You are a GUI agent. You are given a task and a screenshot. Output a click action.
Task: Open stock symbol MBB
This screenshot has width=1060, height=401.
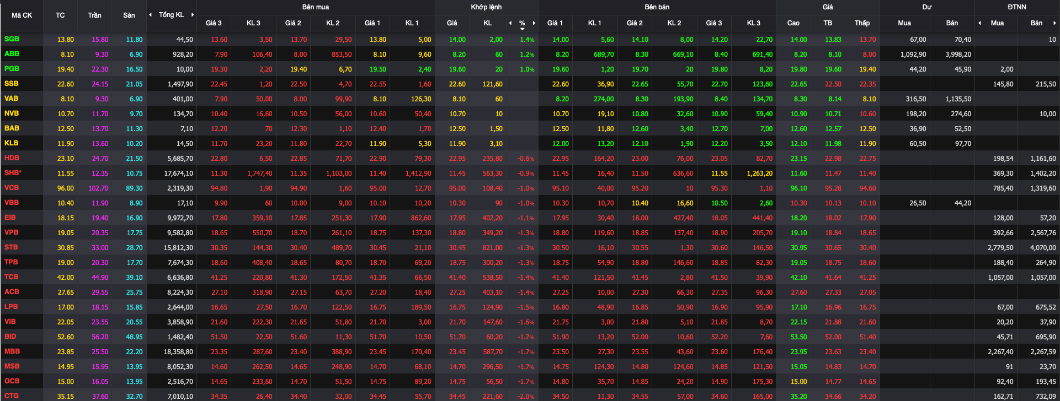(x=12, y=351)
